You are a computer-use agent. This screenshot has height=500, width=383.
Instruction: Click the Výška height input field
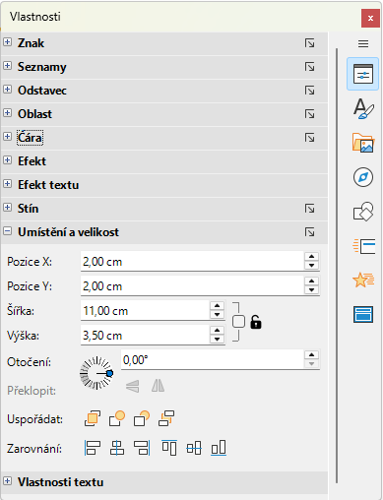pos(145,336)
